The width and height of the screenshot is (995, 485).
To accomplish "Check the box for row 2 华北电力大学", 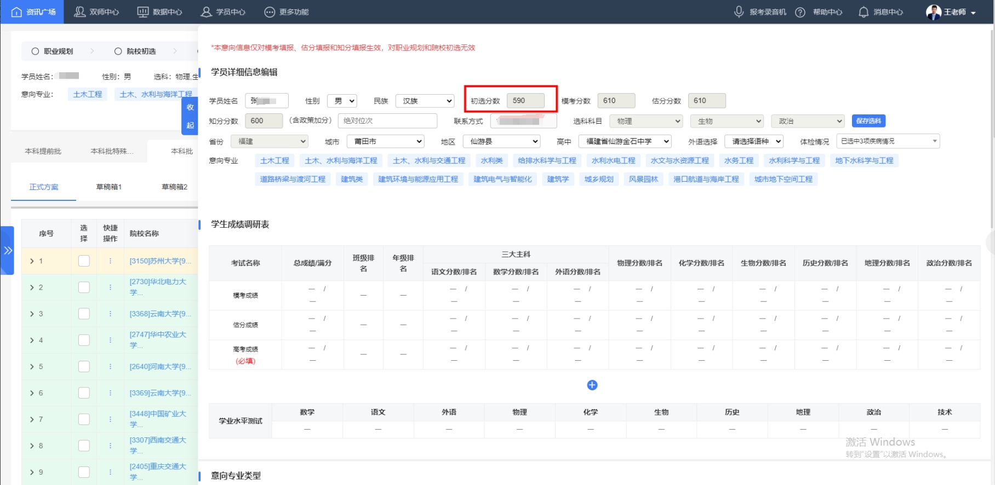I will [x=84, y=287].
